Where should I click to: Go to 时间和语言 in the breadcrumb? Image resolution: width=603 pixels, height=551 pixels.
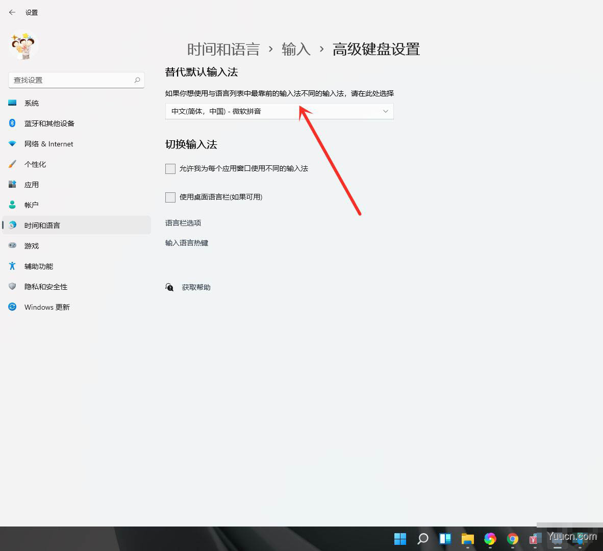223,49
